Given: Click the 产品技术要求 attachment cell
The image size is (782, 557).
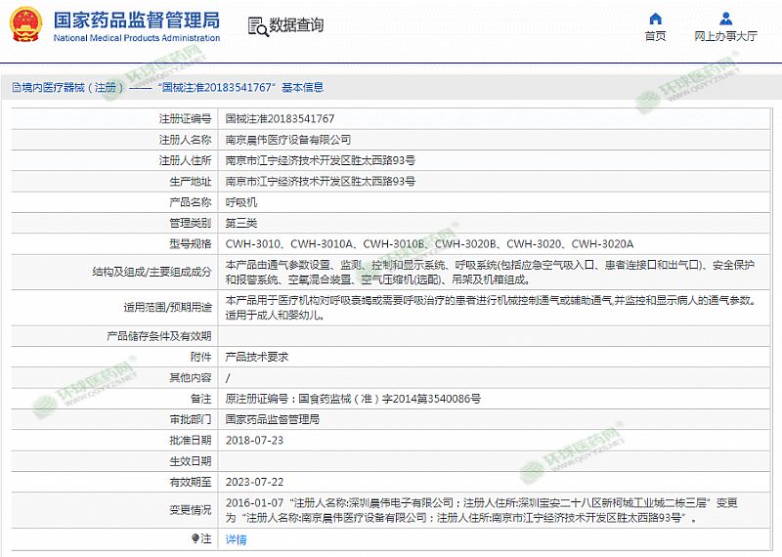Looking at the screenshot, I should coord(257,357).
